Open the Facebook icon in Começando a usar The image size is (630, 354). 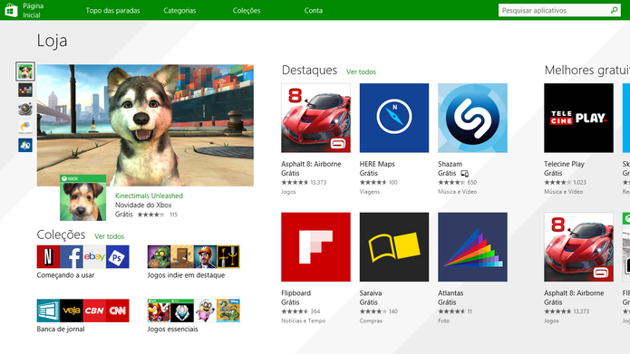[x=72, y=256]
